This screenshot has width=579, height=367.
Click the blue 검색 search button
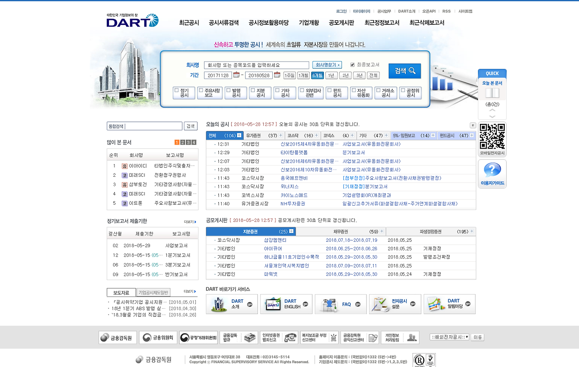point(404,71)
